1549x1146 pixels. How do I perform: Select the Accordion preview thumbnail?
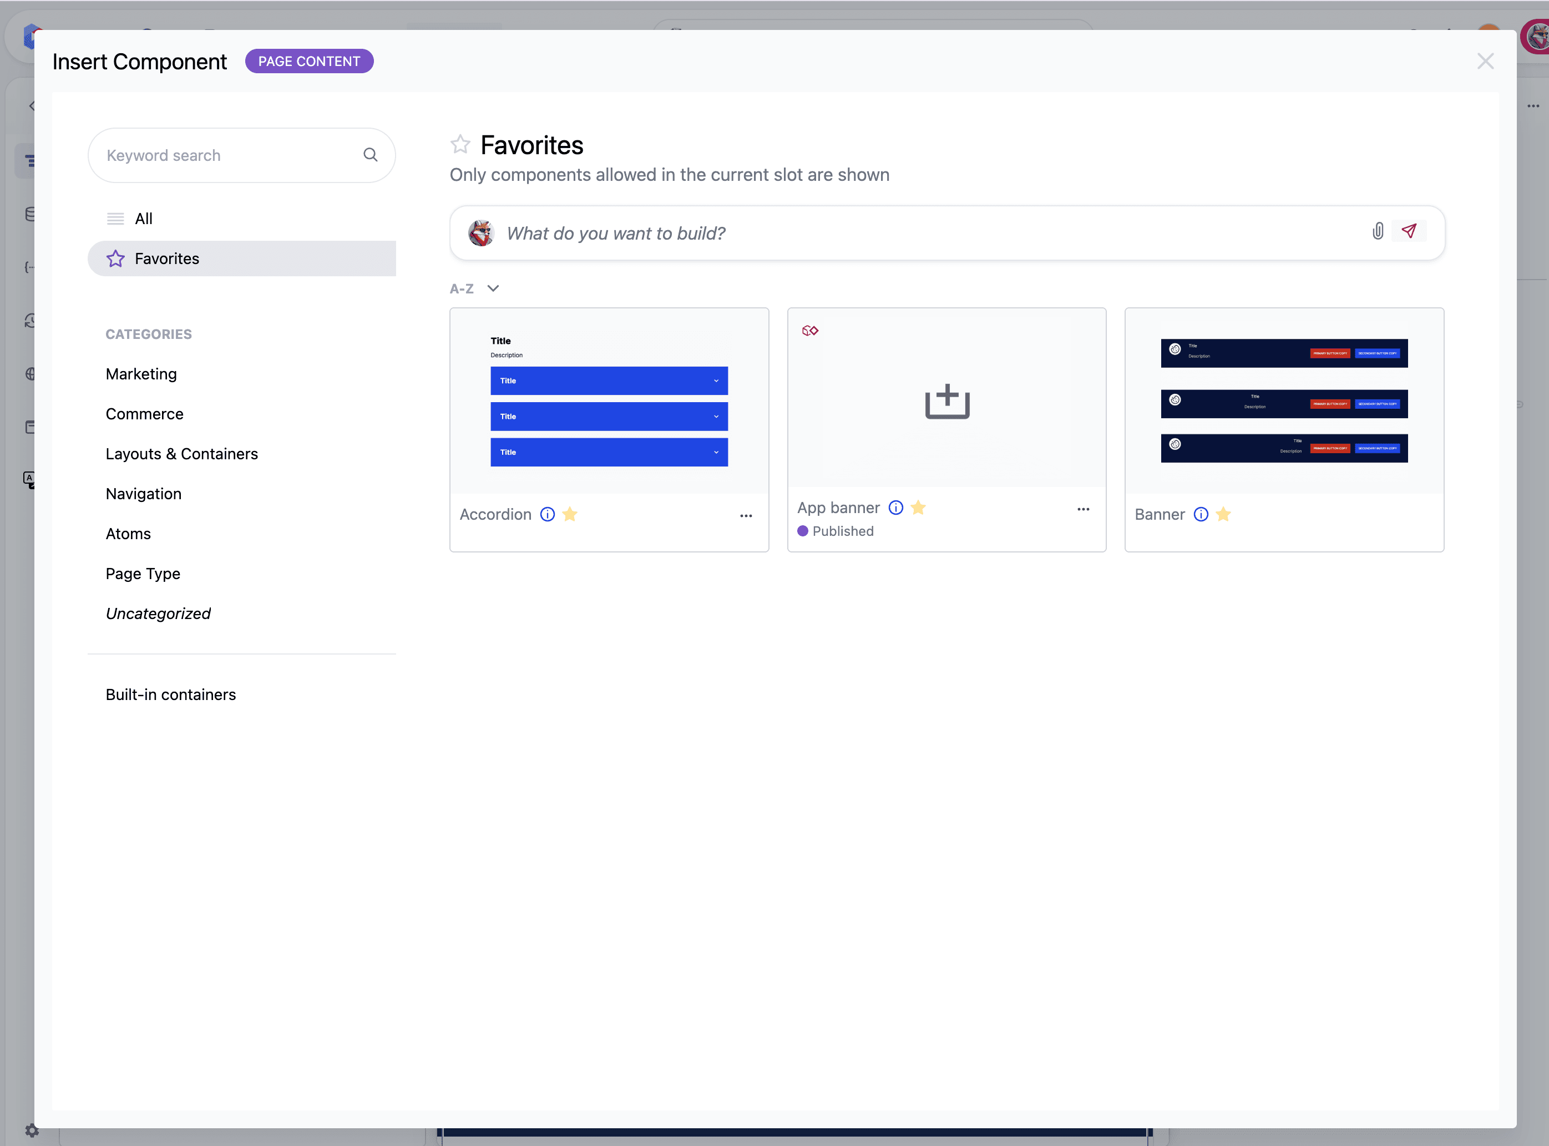tap(609, 402)
